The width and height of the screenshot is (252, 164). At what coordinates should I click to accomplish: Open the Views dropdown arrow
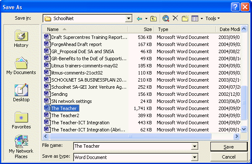(x=202, y=18)
